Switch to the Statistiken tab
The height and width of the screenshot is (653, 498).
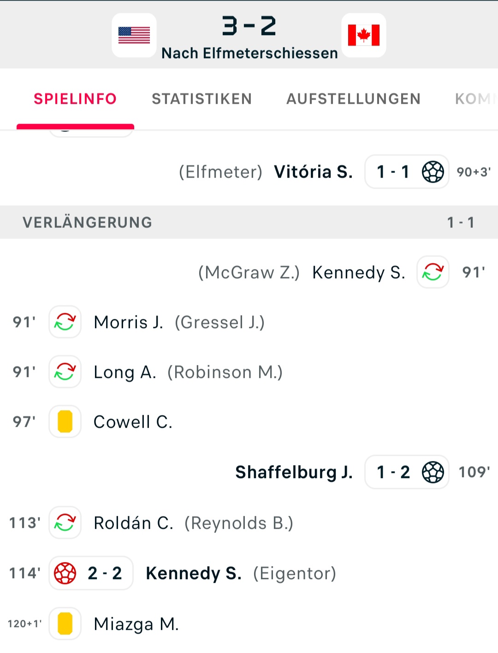pyautogui.click(x=202, y=99)
